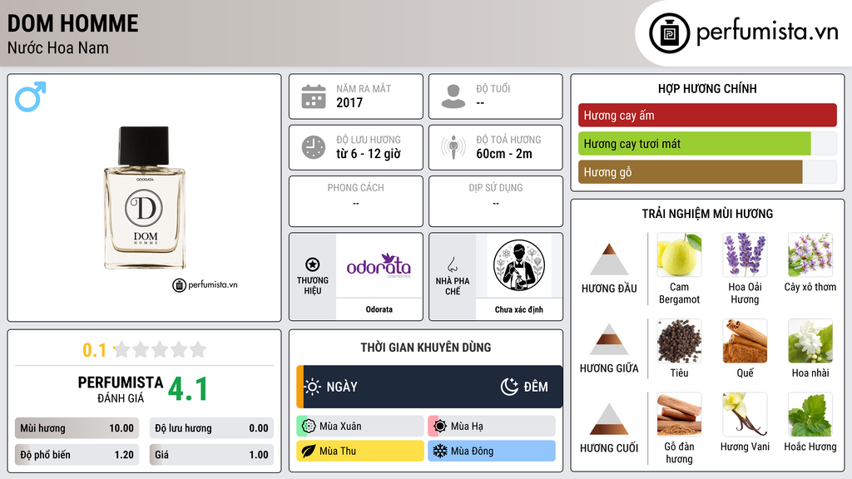This screenshot has width=852, height=479.
Task: Click the Cam Bergamot note image
Action: (679, 254)
